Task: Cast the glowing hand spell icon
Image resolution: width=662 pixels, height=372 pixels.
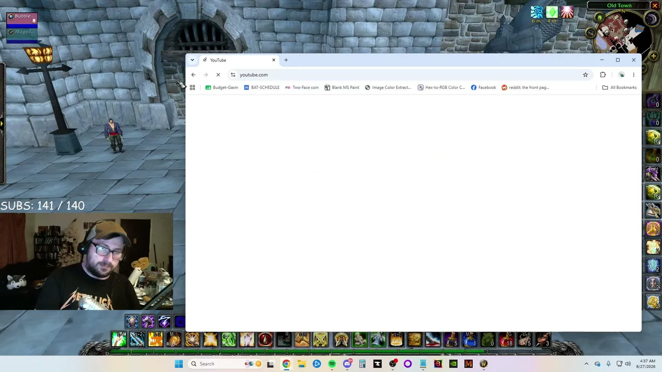Action: (247, 339)
